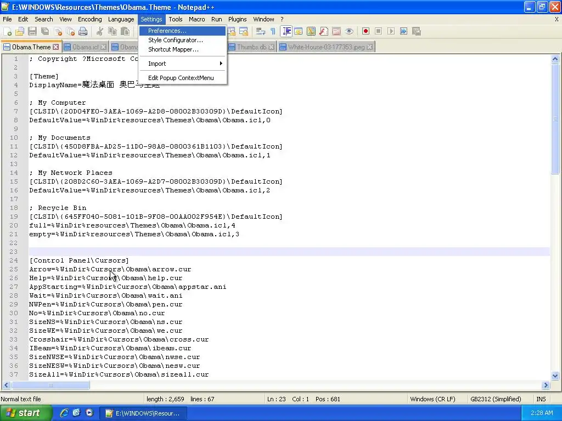Viewport: 562px width, 421px height.
Task: Open the View menu
Action: click(65, 19)
